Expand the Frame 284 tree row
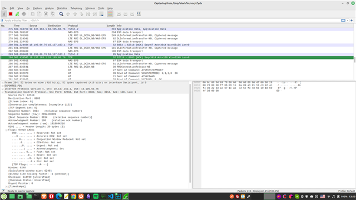 [3, 83]
